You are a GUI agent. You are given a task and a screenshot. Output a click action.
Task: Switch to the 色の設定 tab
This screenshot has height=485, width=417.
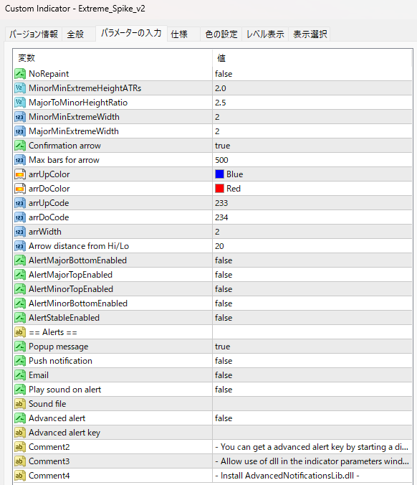click(221, 34)
